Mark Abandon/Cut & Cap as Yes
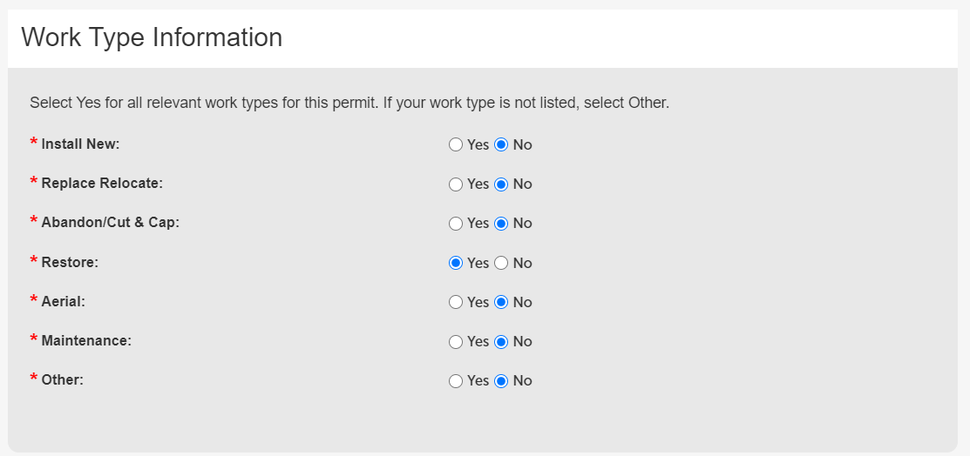 point(456,224)
